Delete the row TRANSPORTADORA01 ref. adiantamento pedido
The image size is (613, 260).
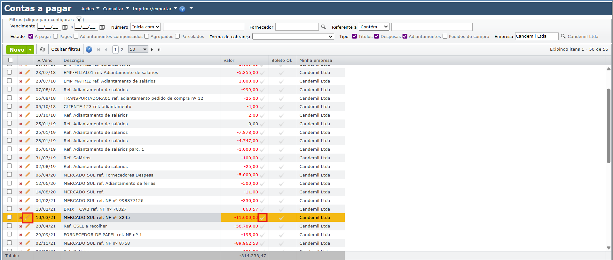point(21,98)
